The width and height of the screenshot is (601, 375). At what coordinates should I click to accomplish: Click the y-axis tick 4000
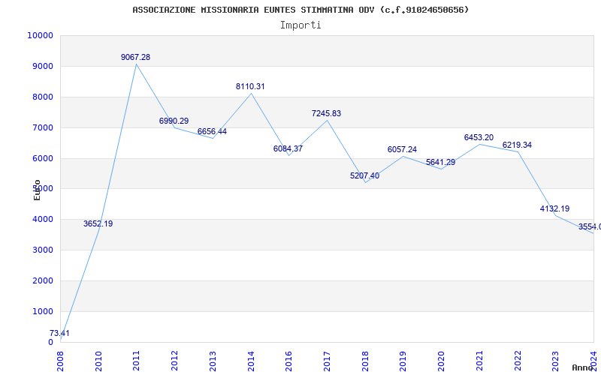(42, 219)
